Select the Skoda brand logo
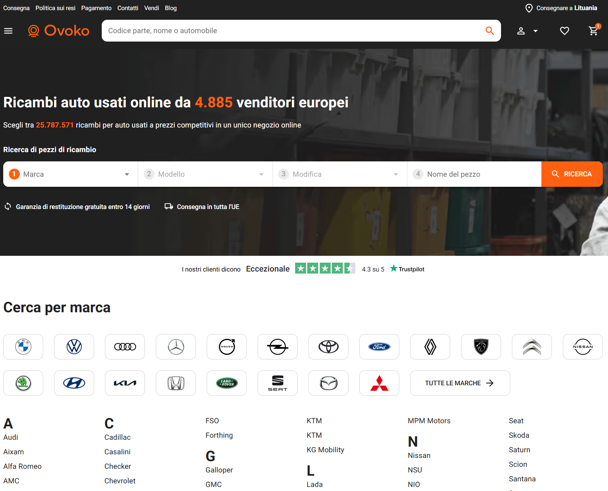 point(23,383)
